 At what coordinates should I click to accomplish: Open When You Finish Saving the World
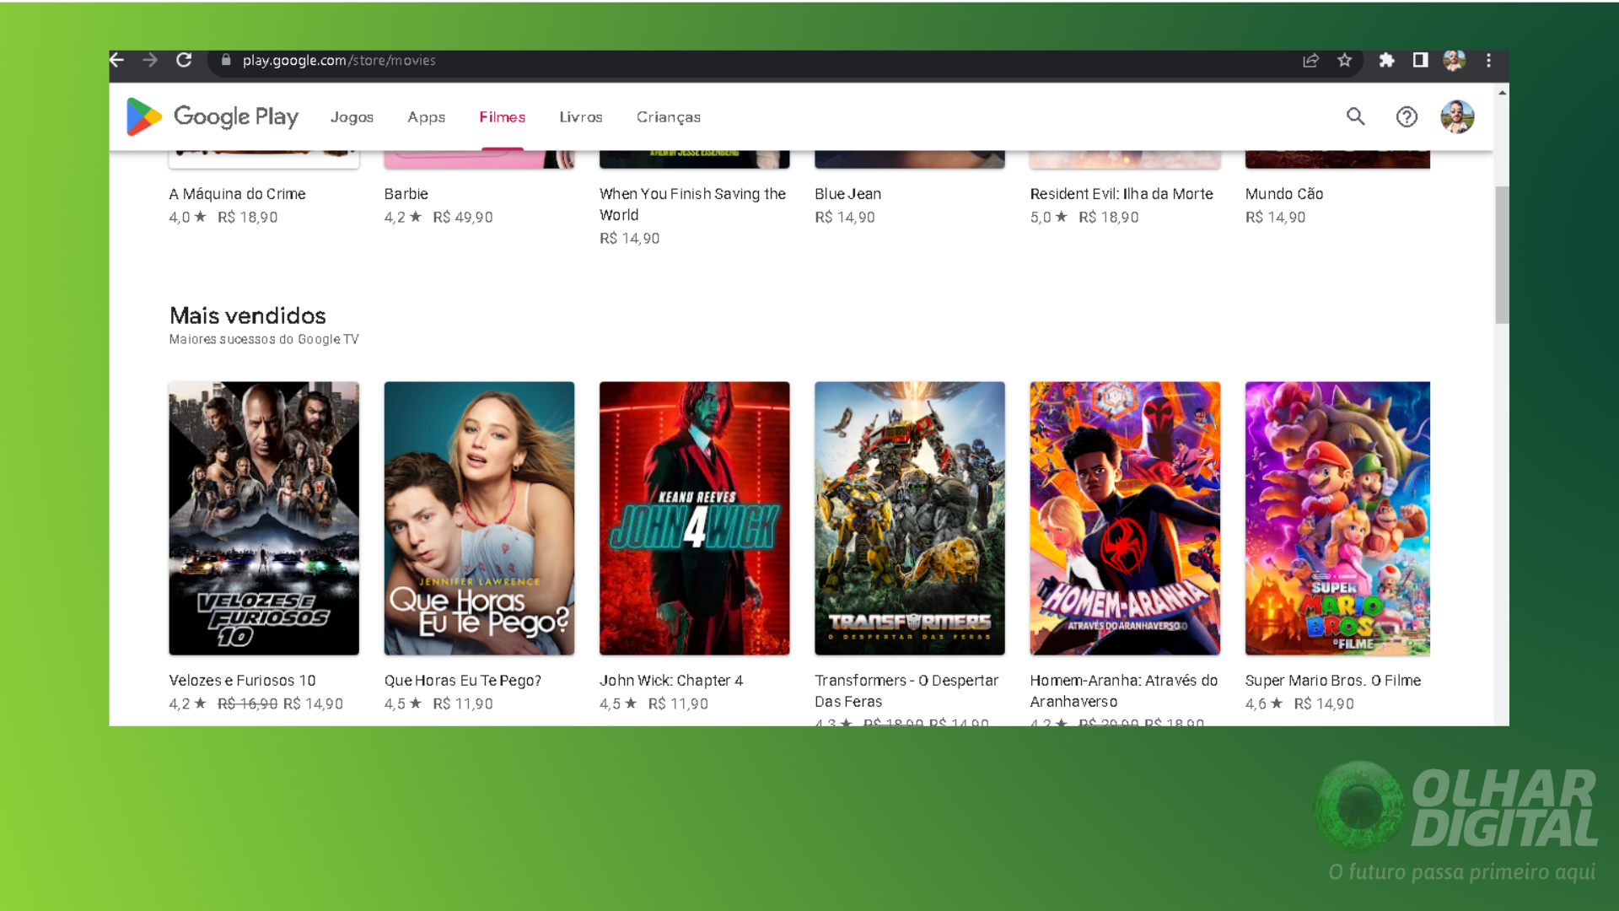coord(692,204)
